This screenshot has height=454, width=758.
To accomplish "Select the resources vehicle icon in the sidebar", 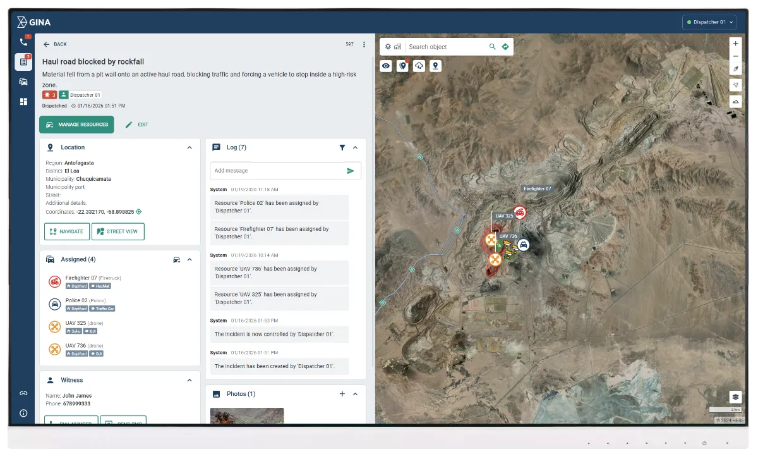I will pos(24,81).
